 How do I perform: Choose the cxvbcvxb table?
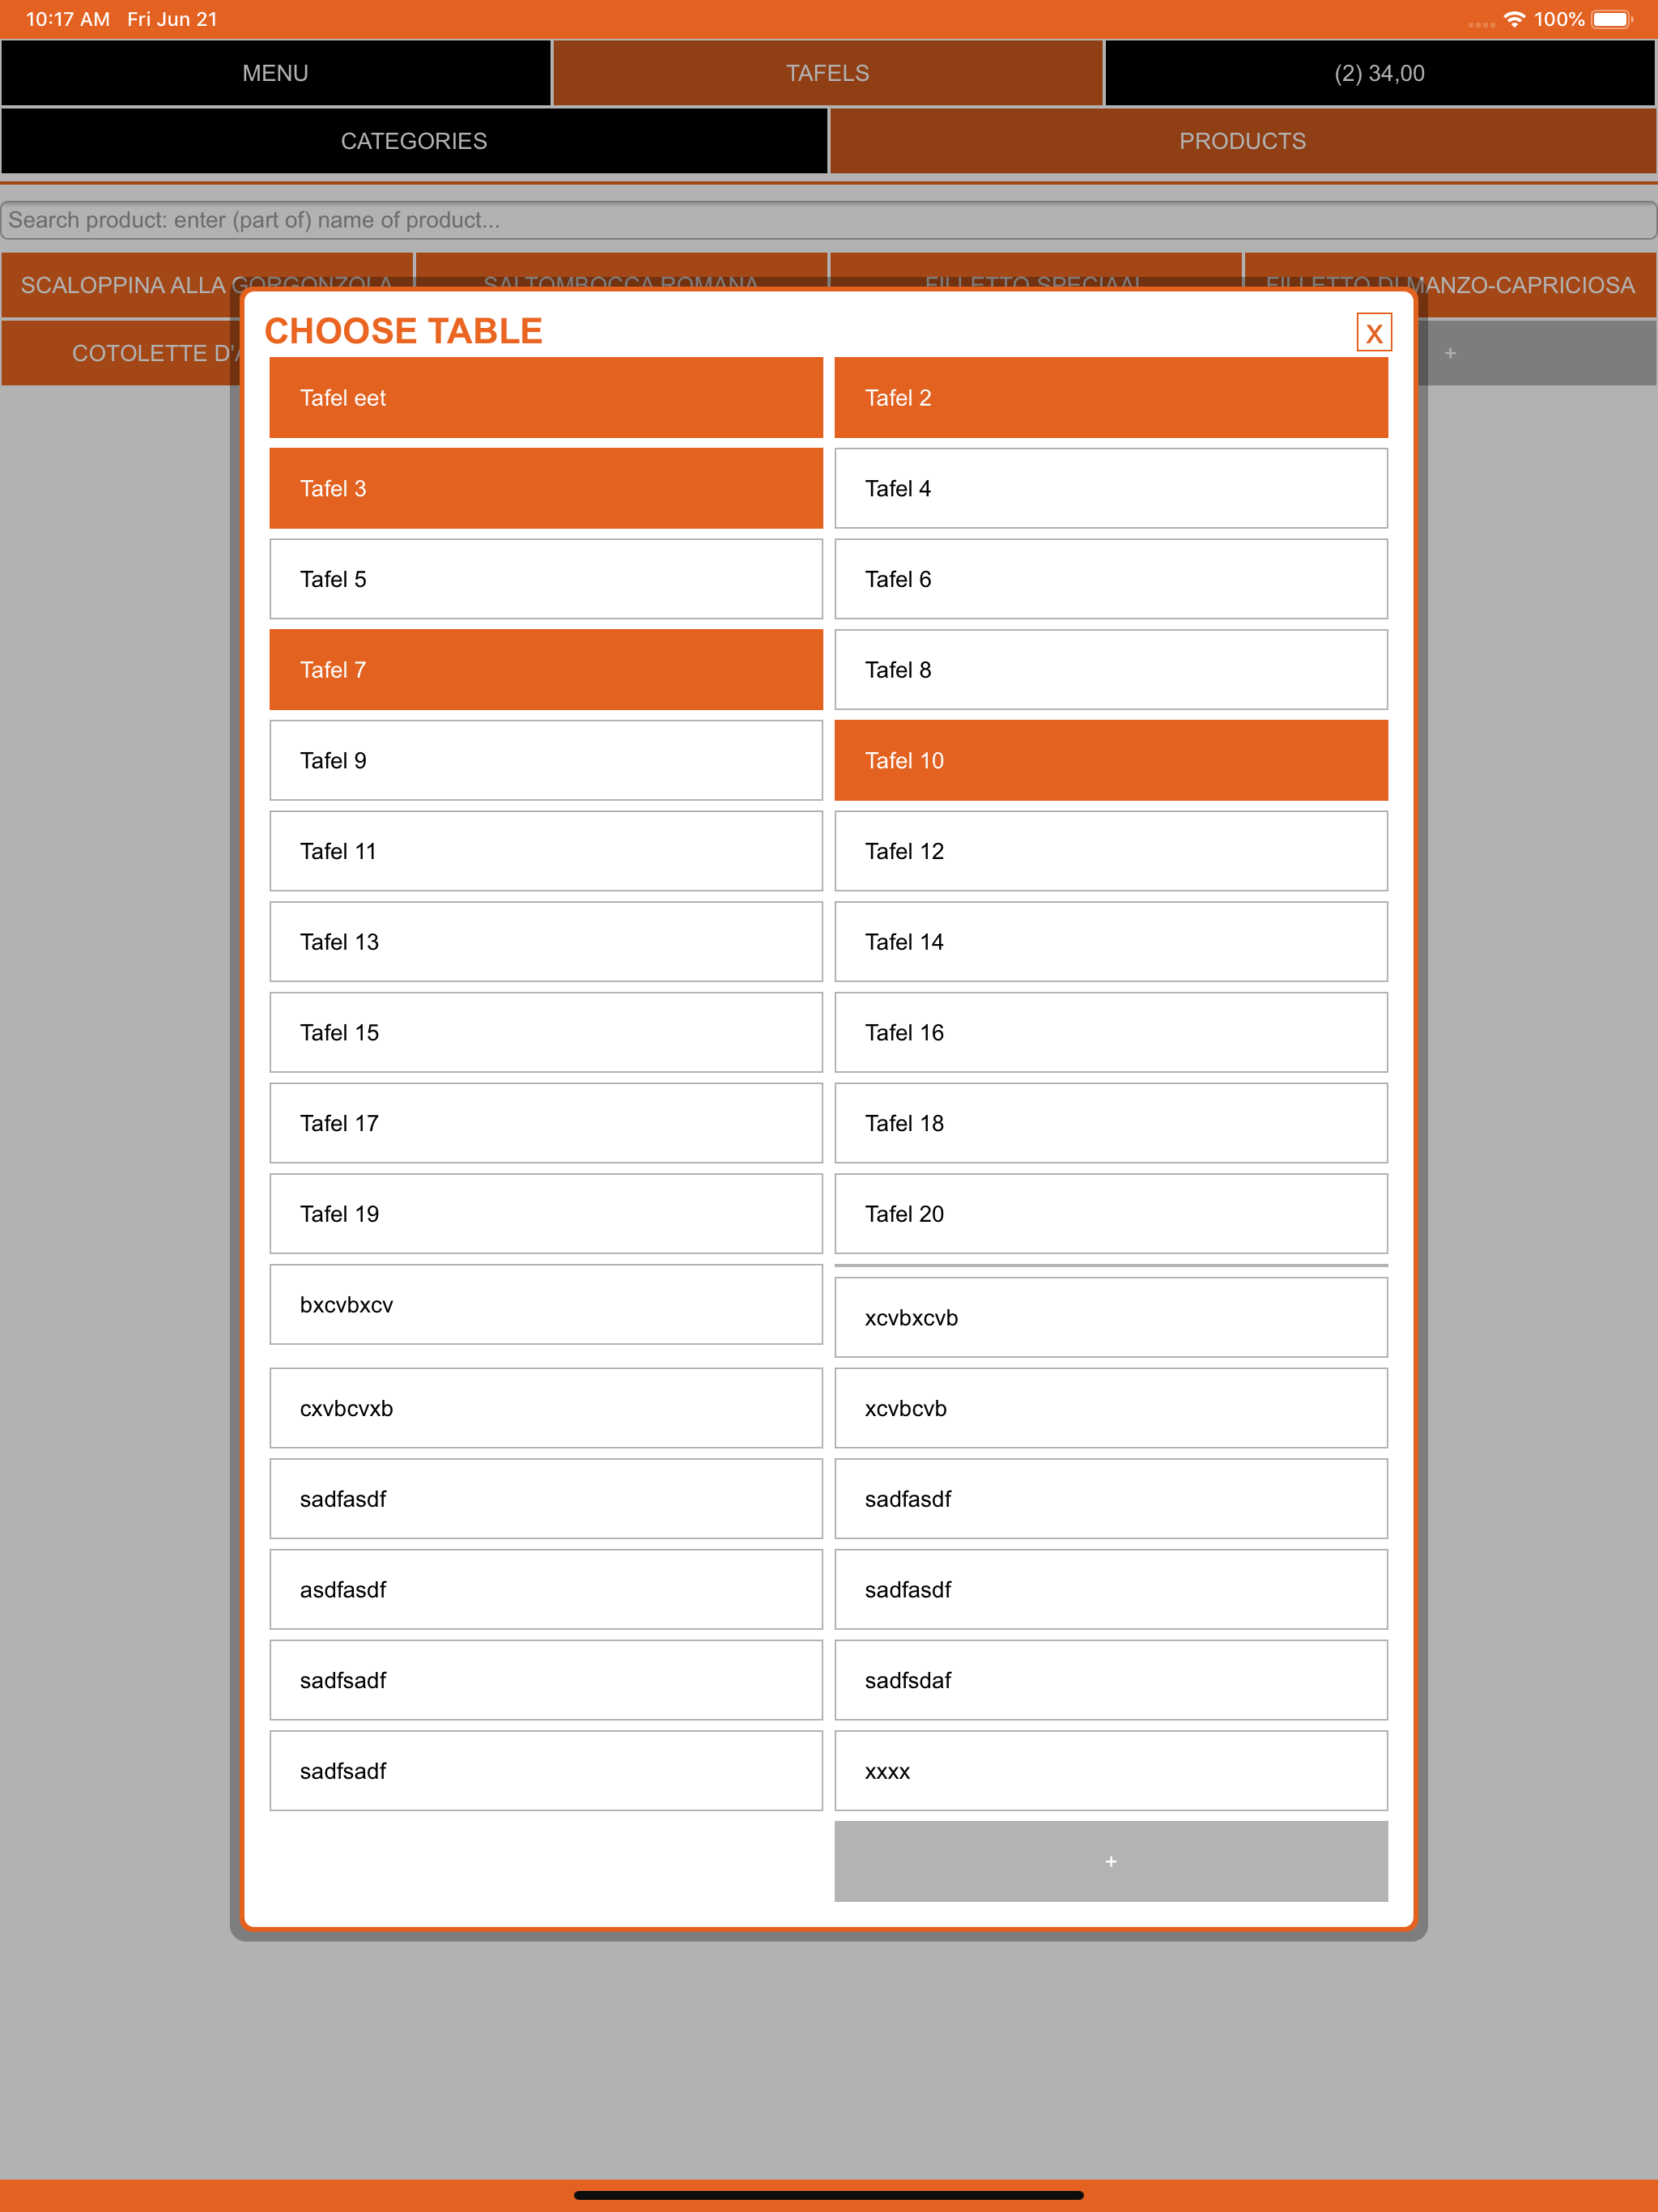coord(546,1408)
